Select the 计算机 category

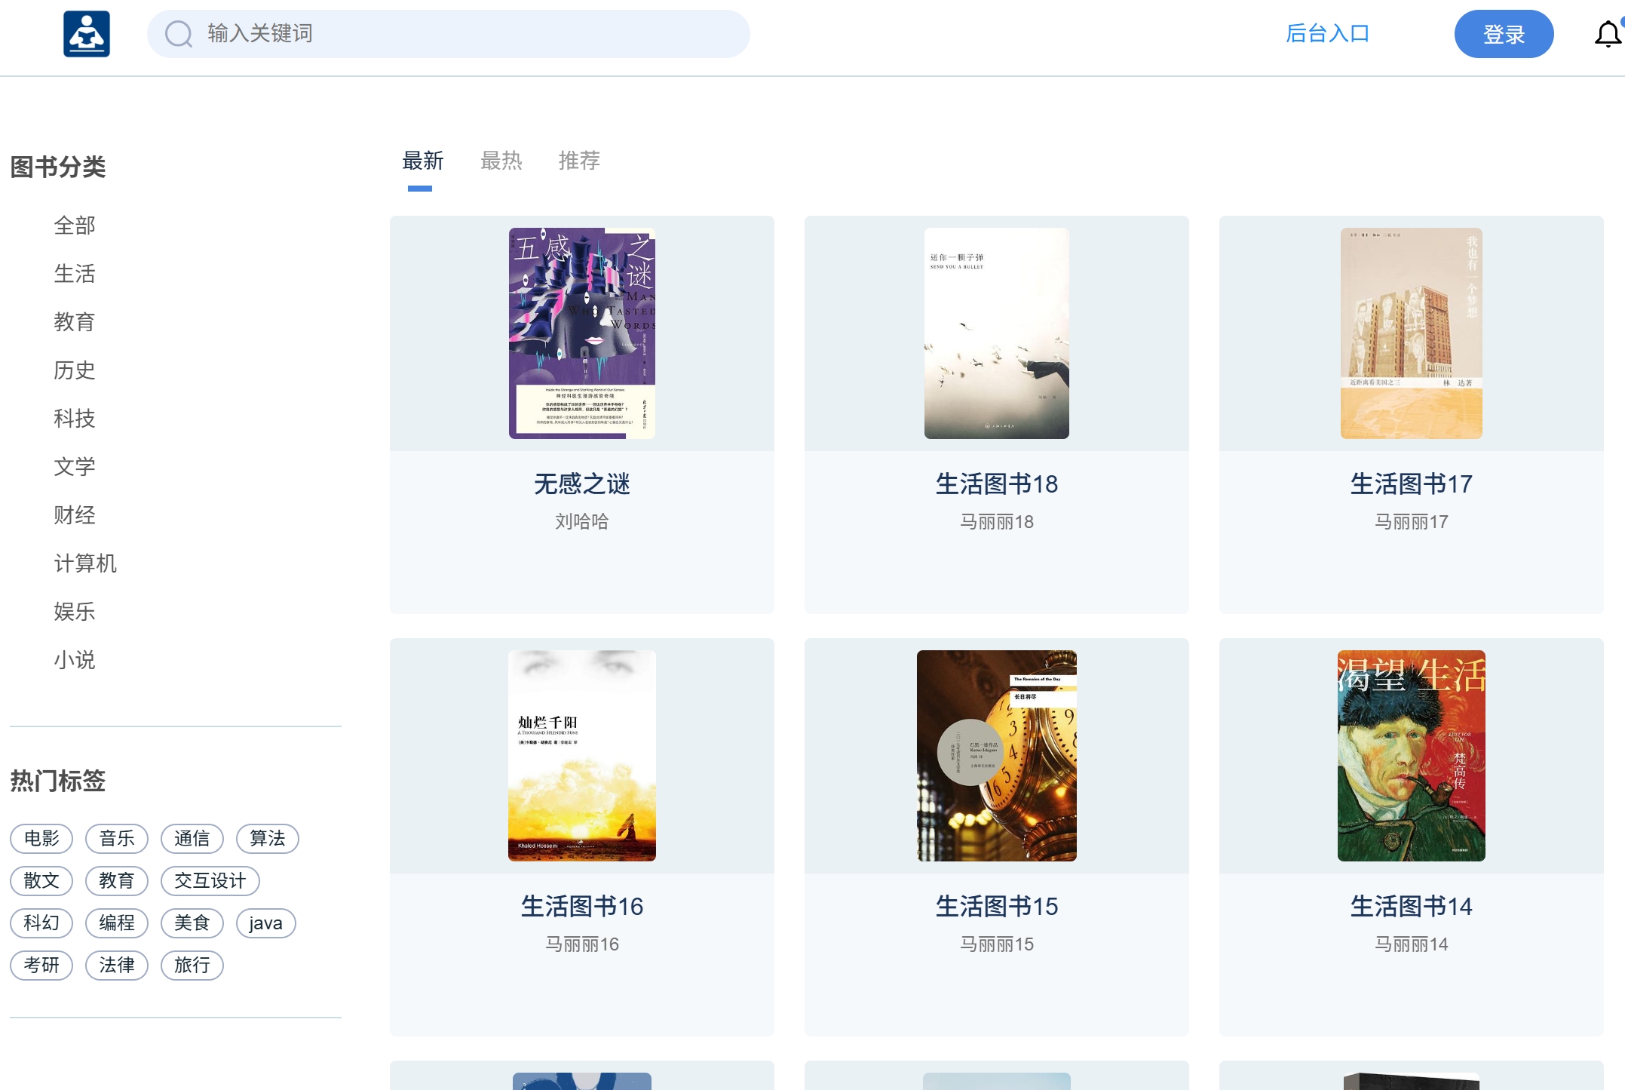point(85,563)
